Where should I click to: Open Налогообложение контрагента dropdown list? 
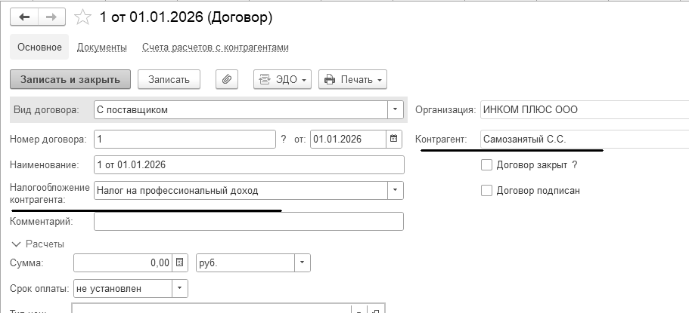pos(395,190)
